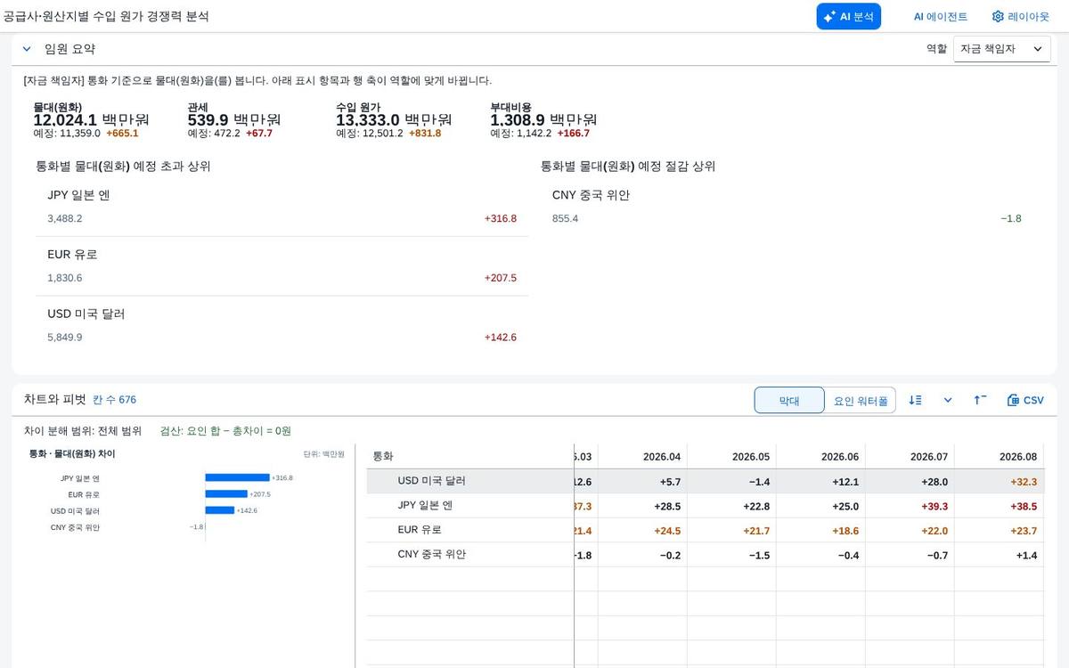
Task: Click the 통화 column header
Action: pyautogui.click(x=469, y=456)
